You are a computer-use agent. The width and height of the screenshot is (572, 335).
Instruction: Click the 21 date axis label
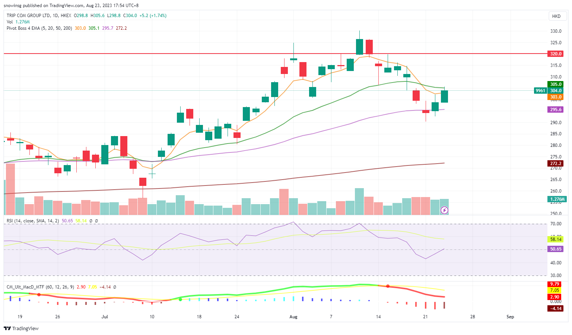point(425,317)
